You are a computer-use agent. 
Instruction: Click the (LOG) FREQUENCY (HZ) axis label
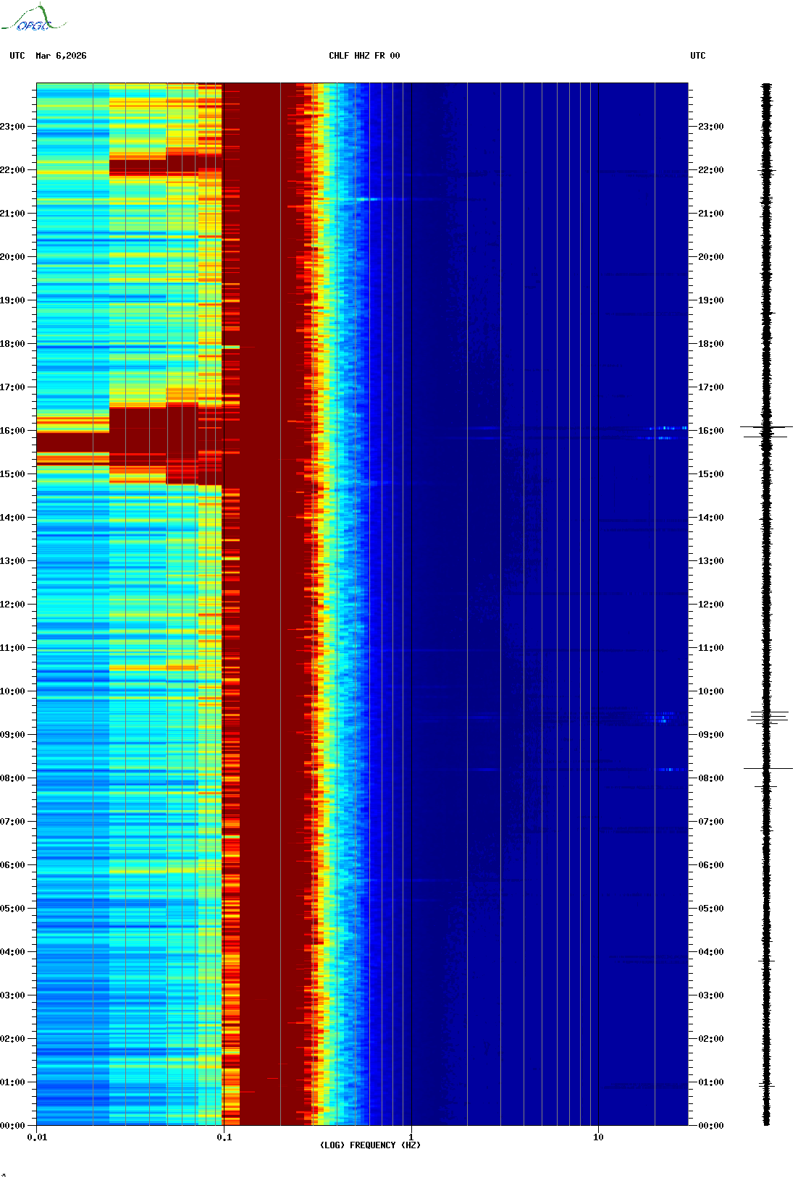(x=370, y=1145)
